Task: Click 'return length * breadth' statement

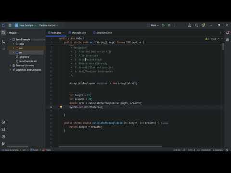Action: pos(86,127)
